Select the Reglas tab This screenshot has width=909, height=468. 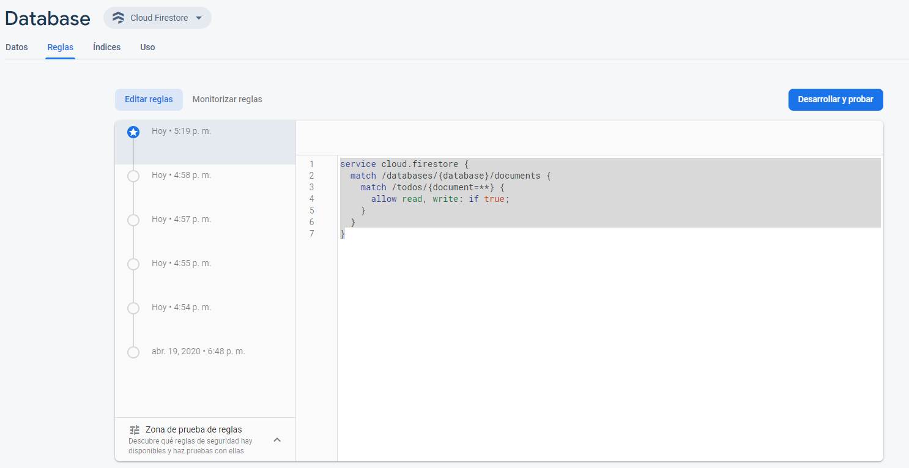61,47
